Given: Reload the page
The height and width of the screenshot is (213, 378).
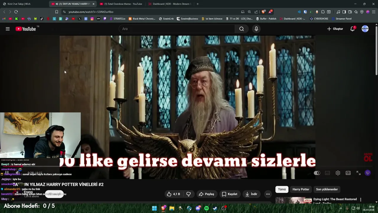Looking at the screenshot, I should pos(16,12).
